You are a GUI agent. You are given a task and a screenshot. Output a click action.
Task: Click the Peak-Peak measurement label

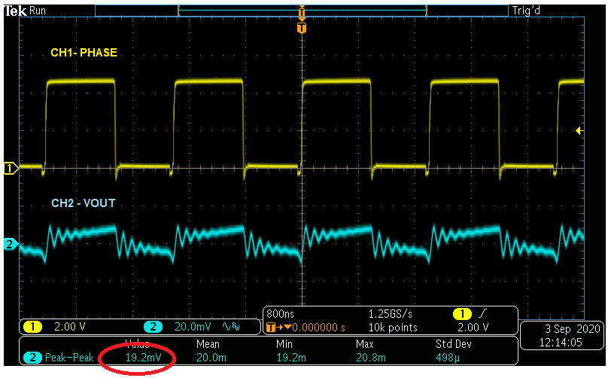click(x=69, y=358)
